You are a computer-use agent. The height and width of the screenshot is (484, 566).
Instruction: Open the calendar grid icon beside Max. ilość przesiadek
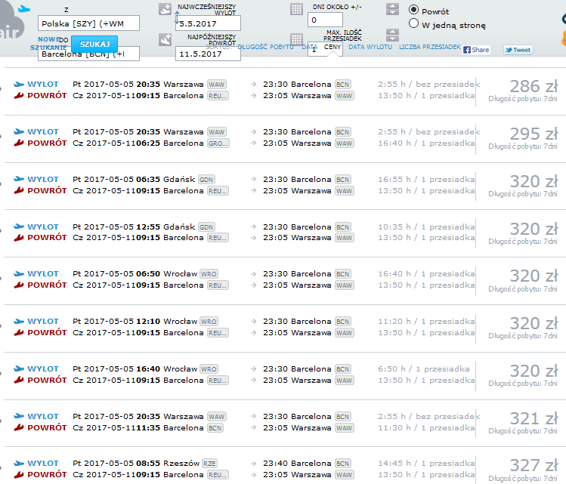296,39
